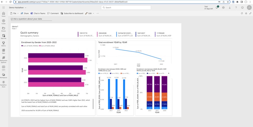The width and height of the screenshot is (253, 127).
Task: Expand the race chart legend arrow
Action: coord(169,73)
